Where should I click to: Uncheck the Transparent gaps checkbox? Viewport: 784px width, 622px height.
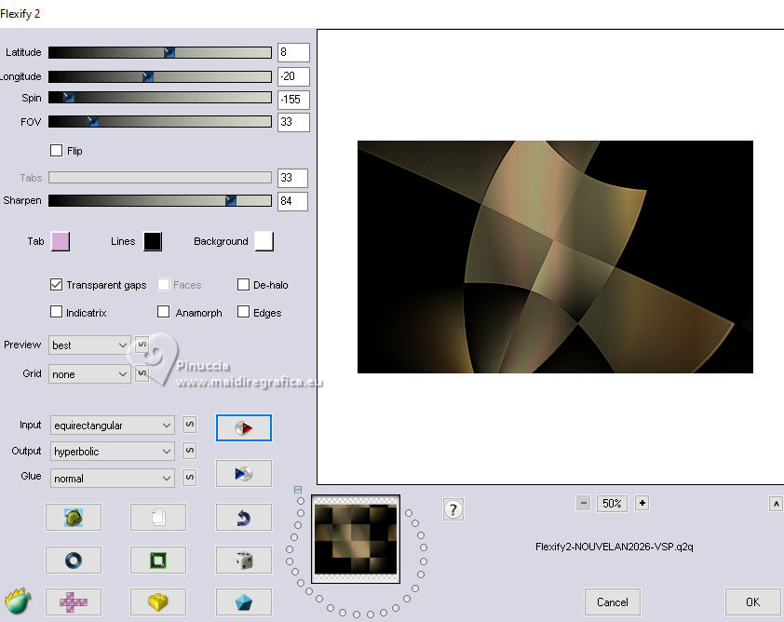57,285
